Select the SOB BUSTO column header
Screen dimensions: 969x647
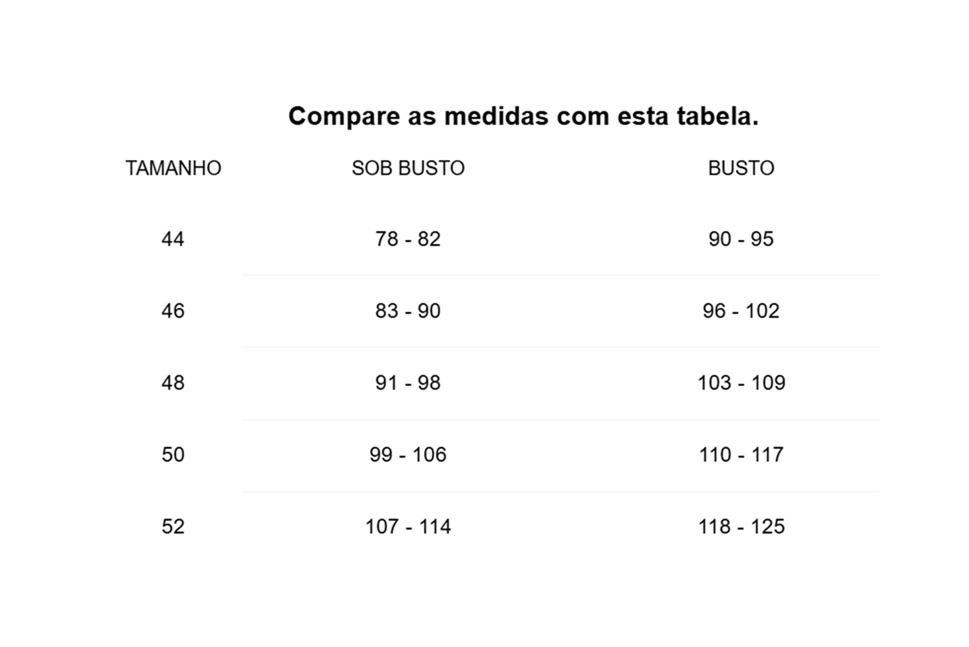click(x=408, y=168)
